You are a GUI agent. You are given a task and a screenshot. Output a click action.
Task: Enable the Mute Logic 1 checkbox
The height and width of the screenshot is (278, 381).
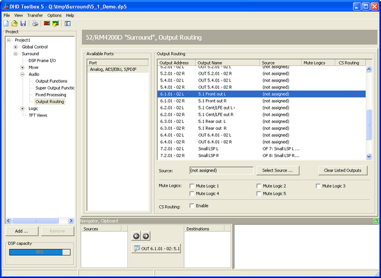coord(193,186)
